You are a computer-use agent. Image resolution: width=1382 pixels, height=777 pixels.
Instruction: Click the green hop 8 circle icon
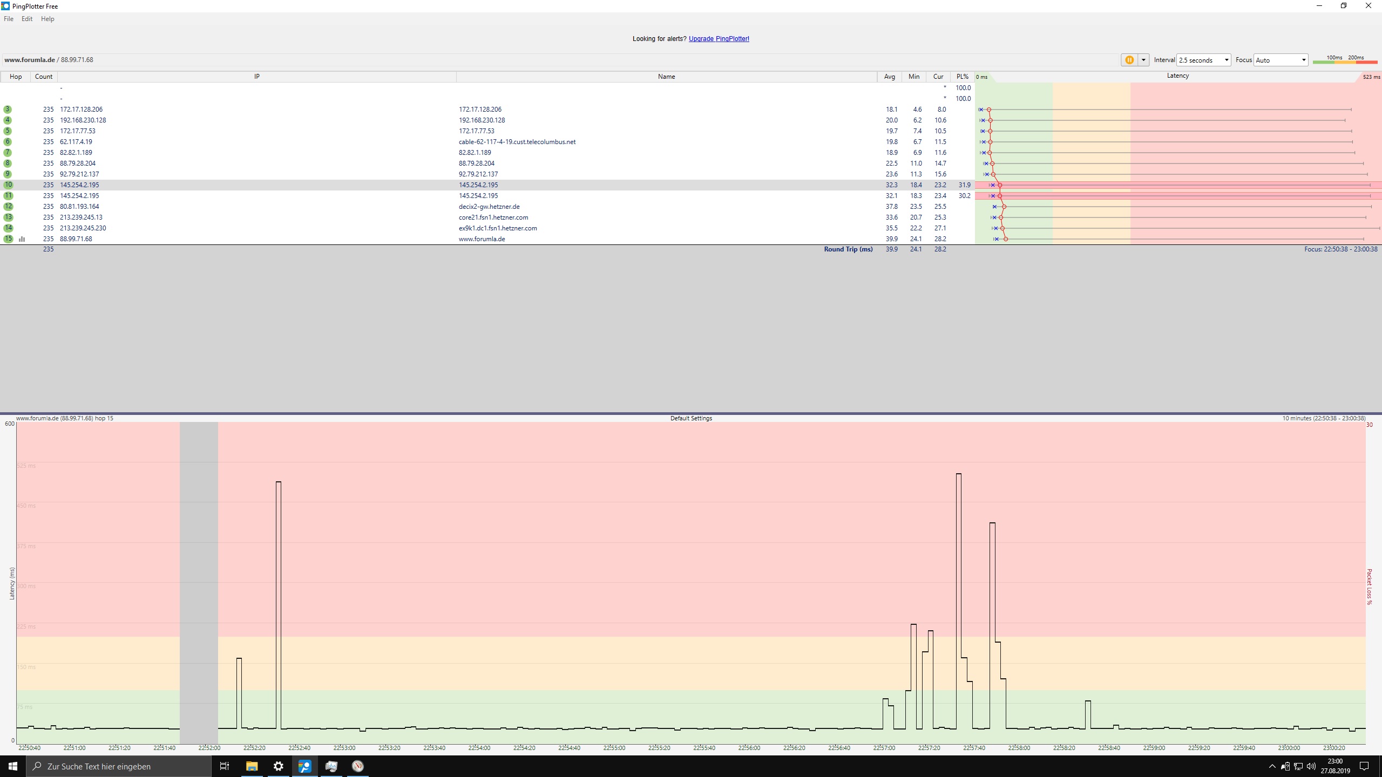click(8, 163)
